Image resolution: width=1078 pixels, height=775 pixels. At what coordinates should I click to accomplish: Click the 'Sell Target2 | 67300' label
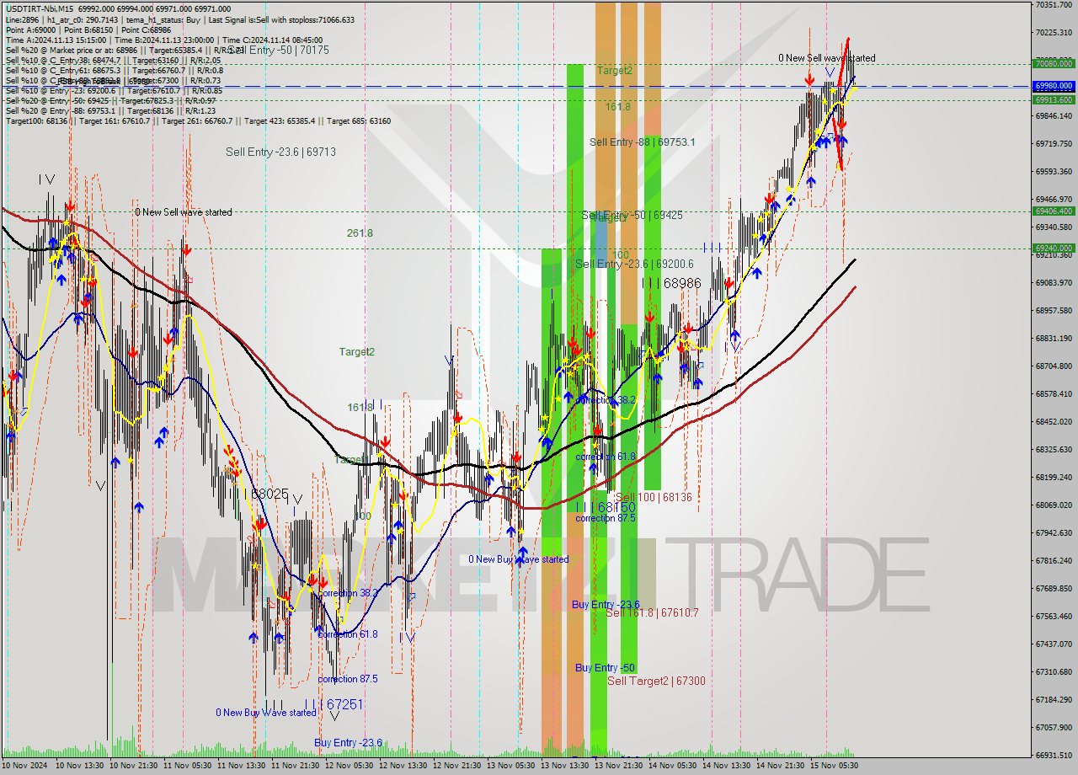(656, 681)
